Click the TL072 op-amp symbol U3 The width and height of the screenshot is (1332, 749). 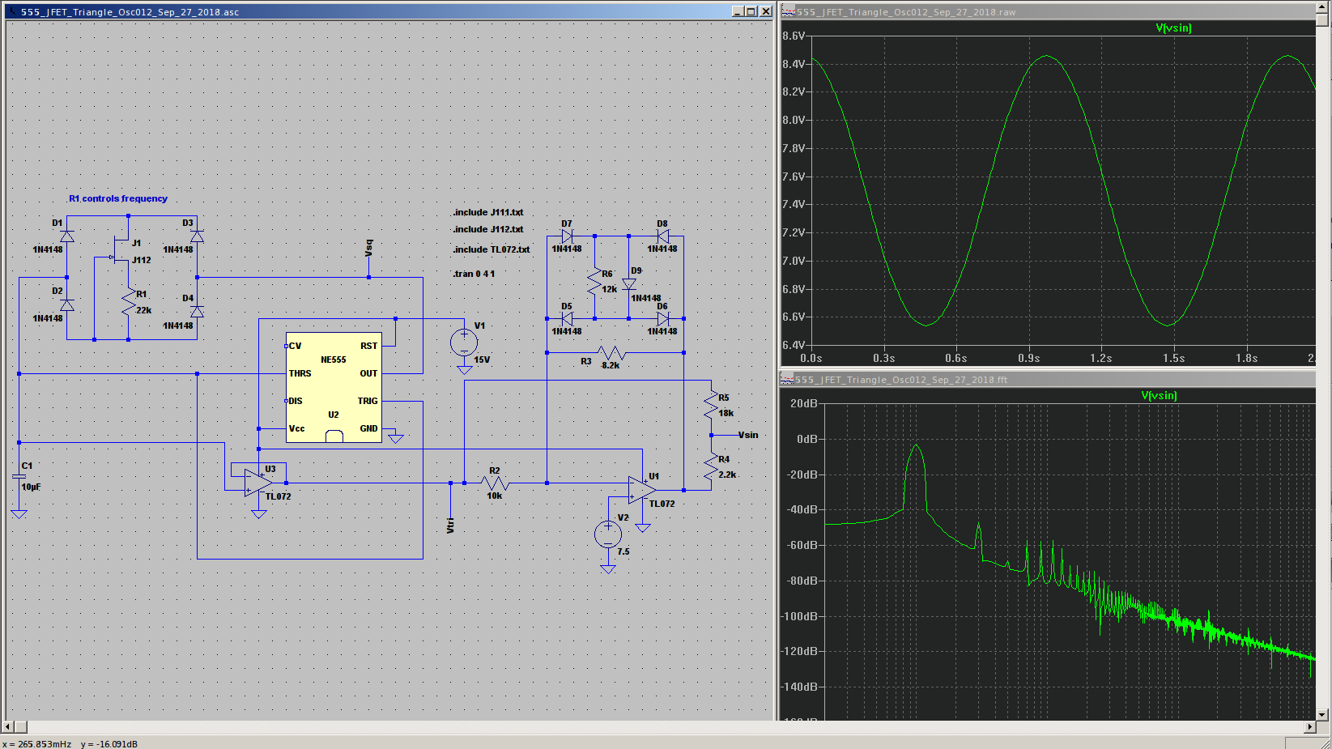point(258,483)
